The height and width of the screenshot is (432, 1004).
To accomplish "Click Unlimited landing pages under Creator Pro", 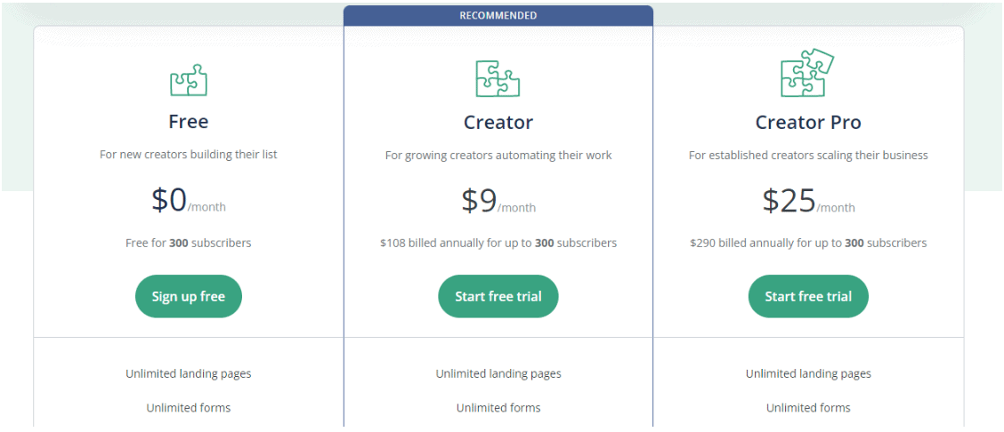I will pos(808,374).
